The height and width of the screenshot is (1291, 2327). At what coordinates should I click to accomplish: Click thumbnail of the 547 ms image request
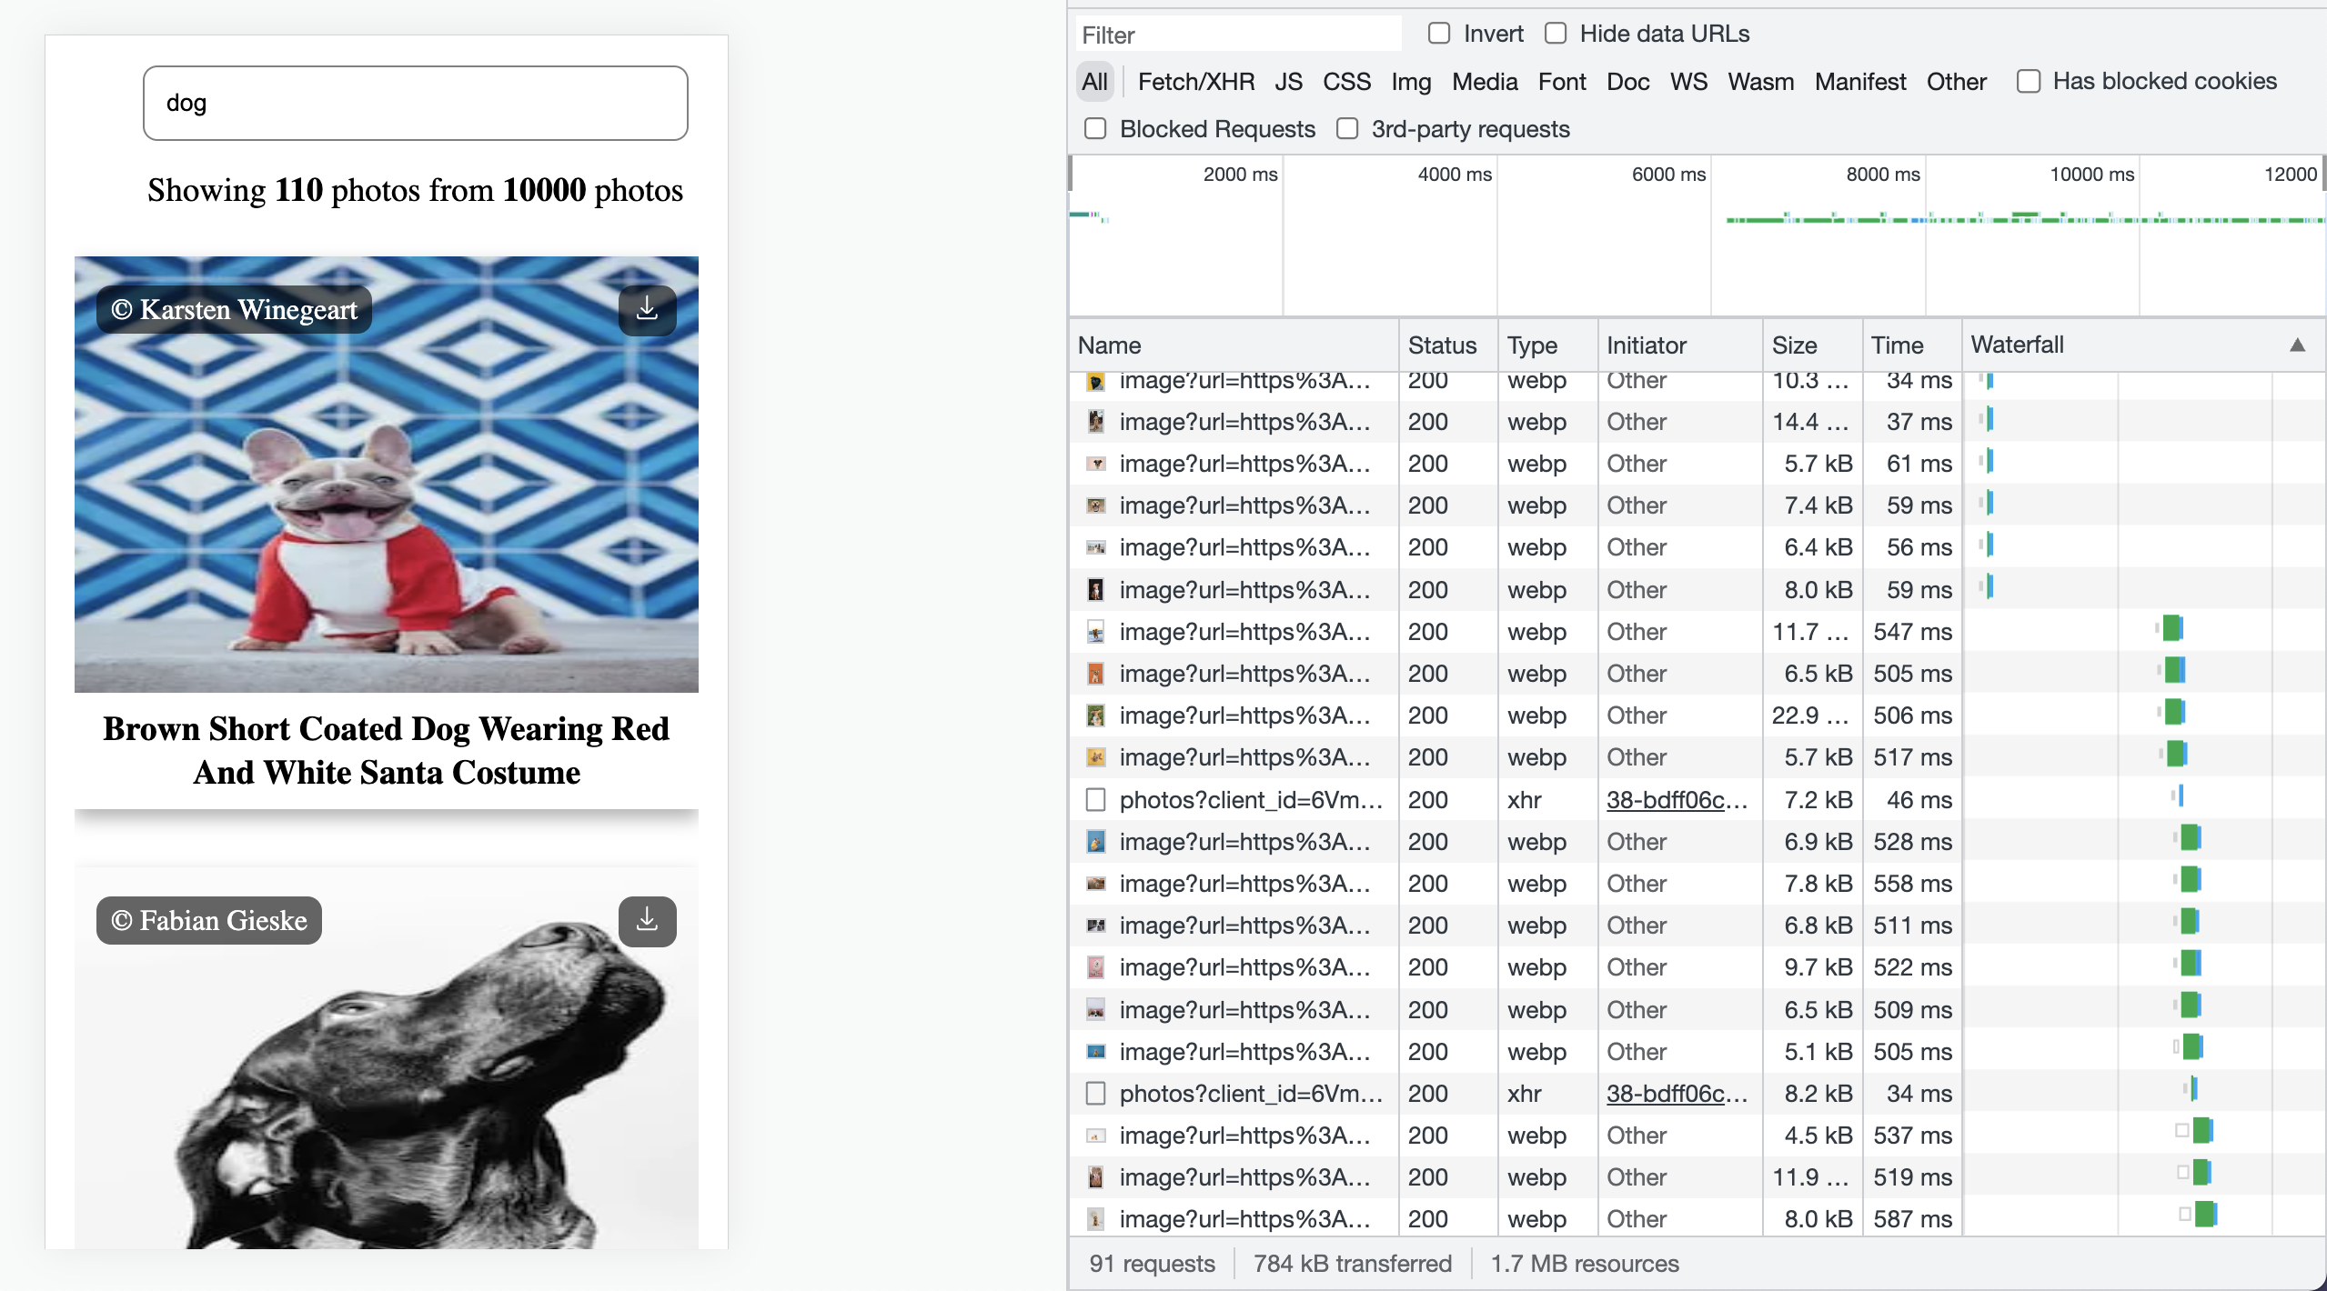pyautogui.click(x=1096, y=632)
